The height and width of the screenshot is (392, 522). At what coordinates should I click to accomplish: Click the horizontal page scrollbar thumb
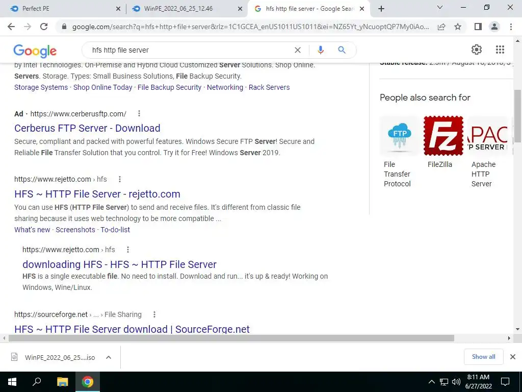(x=231, y=338)
